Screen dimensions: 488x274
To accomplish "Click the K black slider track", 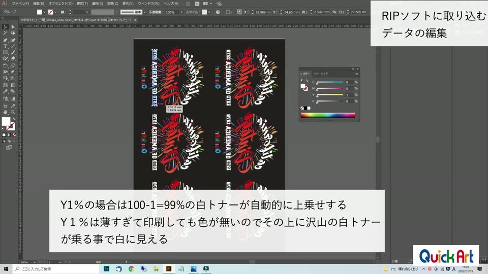I will coord(330,101).
